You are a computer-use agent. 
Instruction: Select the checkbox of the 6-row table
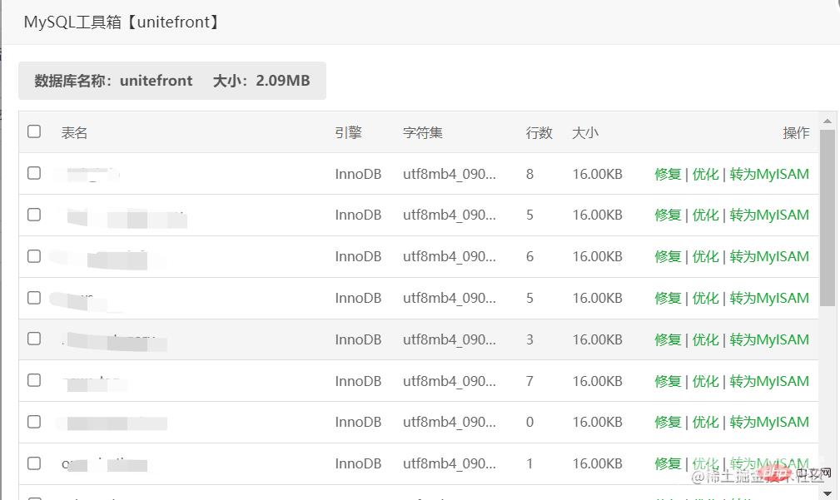click(34, 256)
